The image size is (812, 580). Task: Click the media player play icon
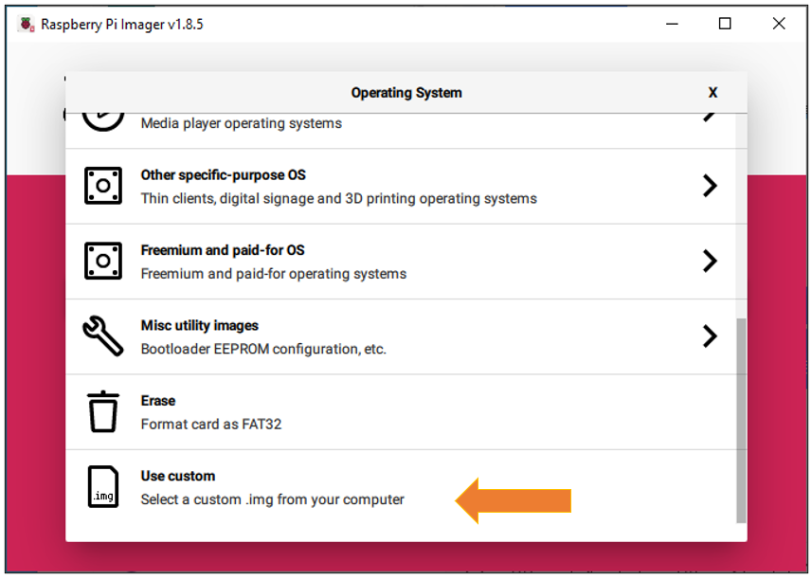103,120
